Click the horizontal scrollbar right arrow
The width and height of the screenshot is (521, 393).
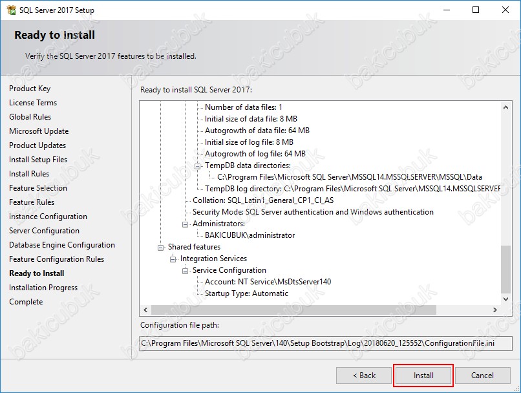tap(494, 310)
